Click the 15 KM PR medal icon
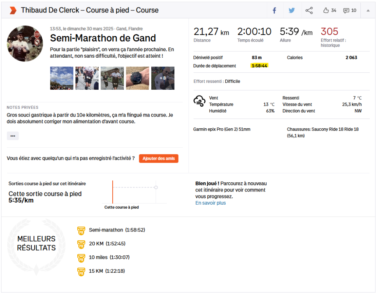The image size is (377, 294). [81, 272]
